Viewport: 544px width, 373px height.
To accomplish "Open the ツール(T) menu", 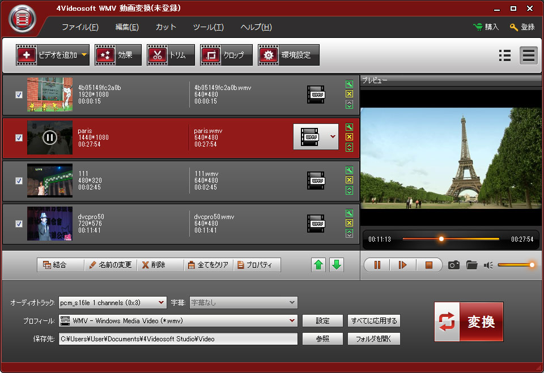I will (x=208, y=27).
